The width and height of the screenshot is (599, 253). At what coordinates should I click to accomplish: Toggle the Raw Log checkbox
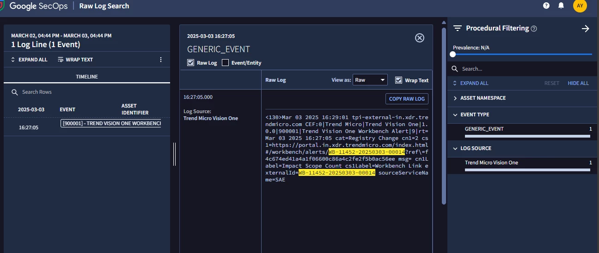(190, 63)
